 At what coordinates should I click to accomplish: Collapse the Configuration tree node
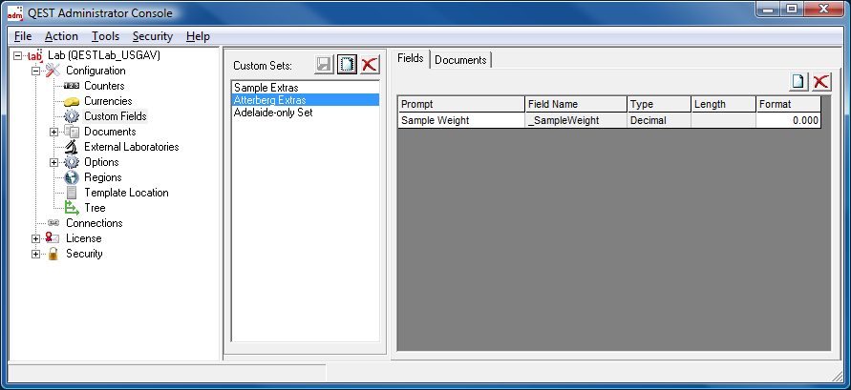(x=36, y=71)
